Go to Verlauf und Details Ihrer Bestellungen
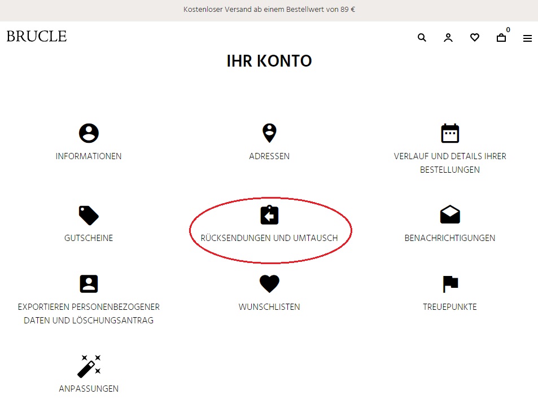538x399 pixels. [x=450, y=163]
